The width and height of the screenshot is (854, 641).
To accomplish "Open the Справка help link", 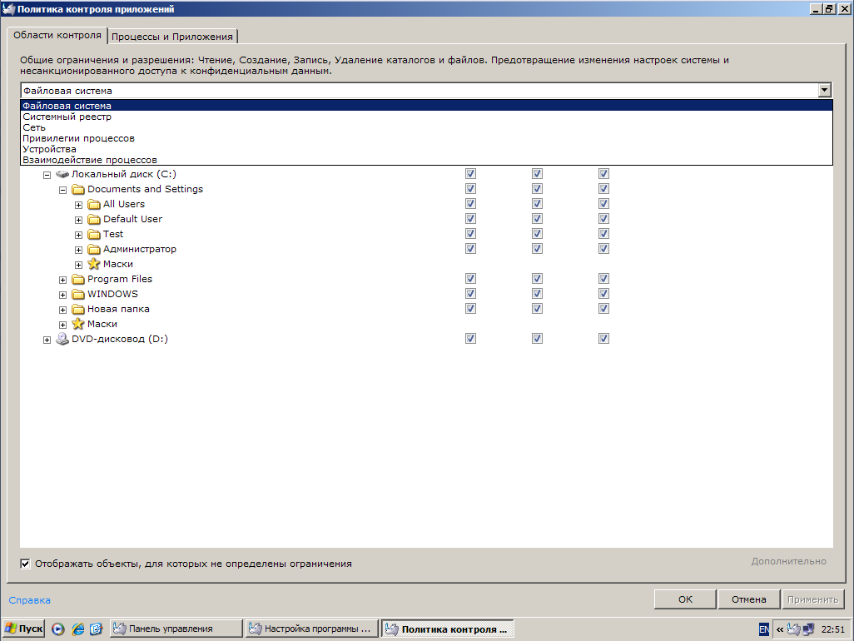I will [x=29, y=600].
